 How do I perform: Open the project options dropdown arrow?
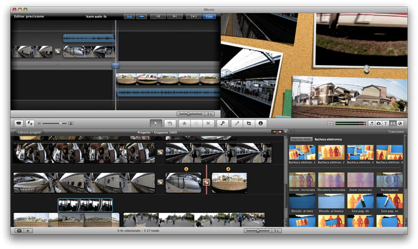(286, 132)
